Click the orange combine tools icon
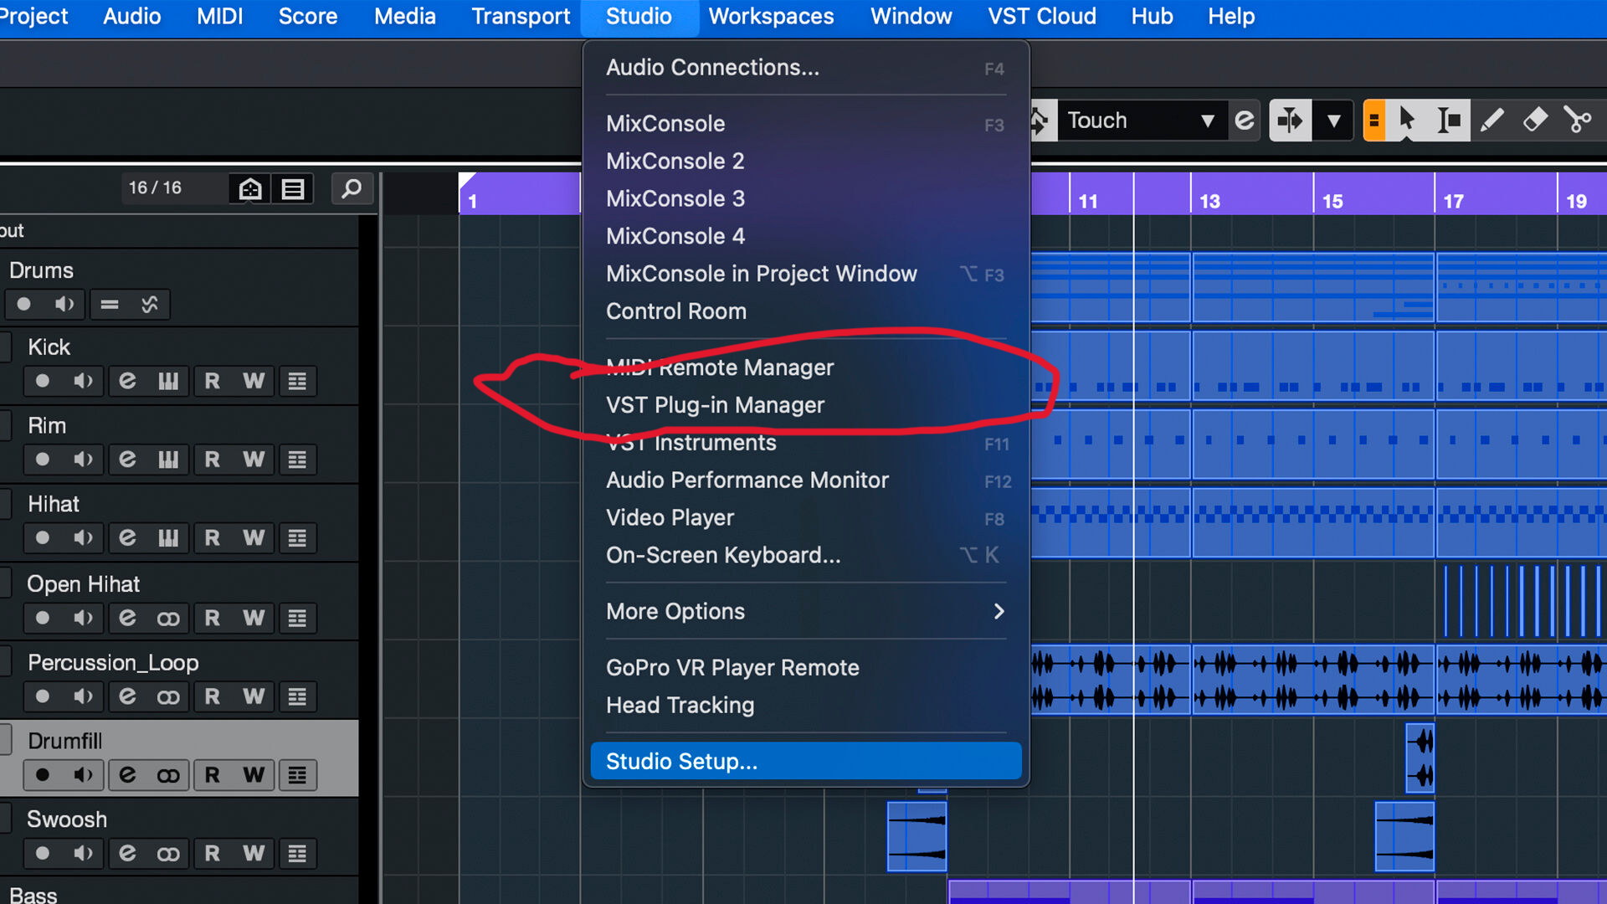The image size is (1607, 904). 1374,121
